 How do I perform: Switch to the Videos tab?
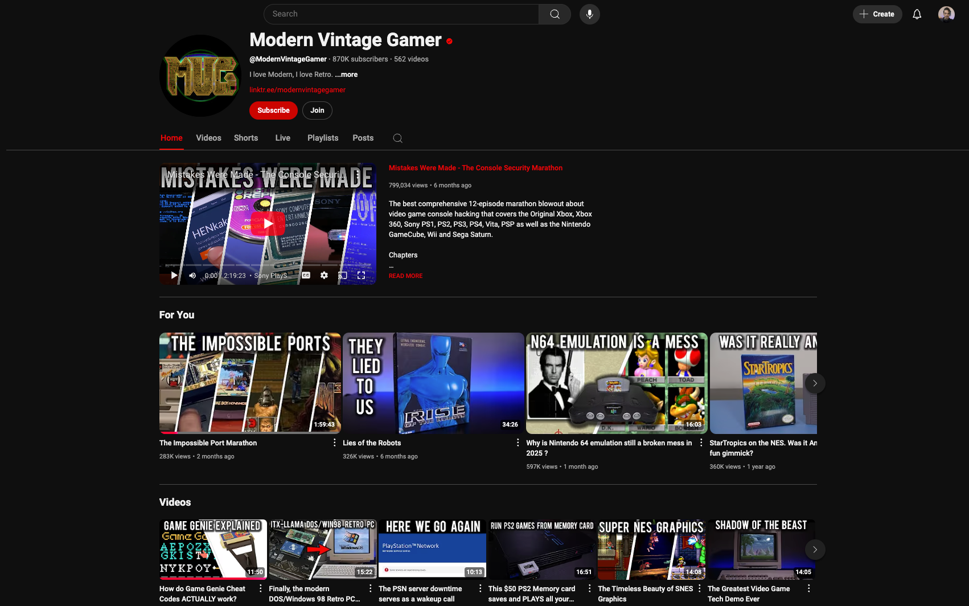pos(208,138)
